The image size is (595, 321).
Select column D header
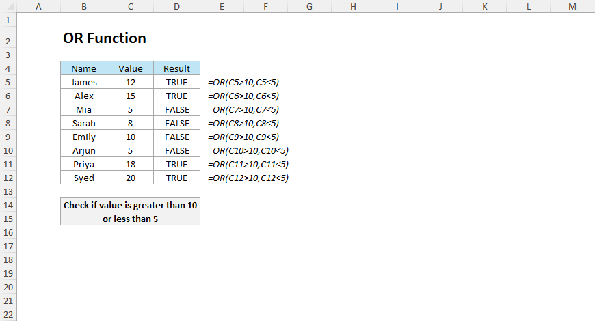pyautogui.click(x=177, y=6)
